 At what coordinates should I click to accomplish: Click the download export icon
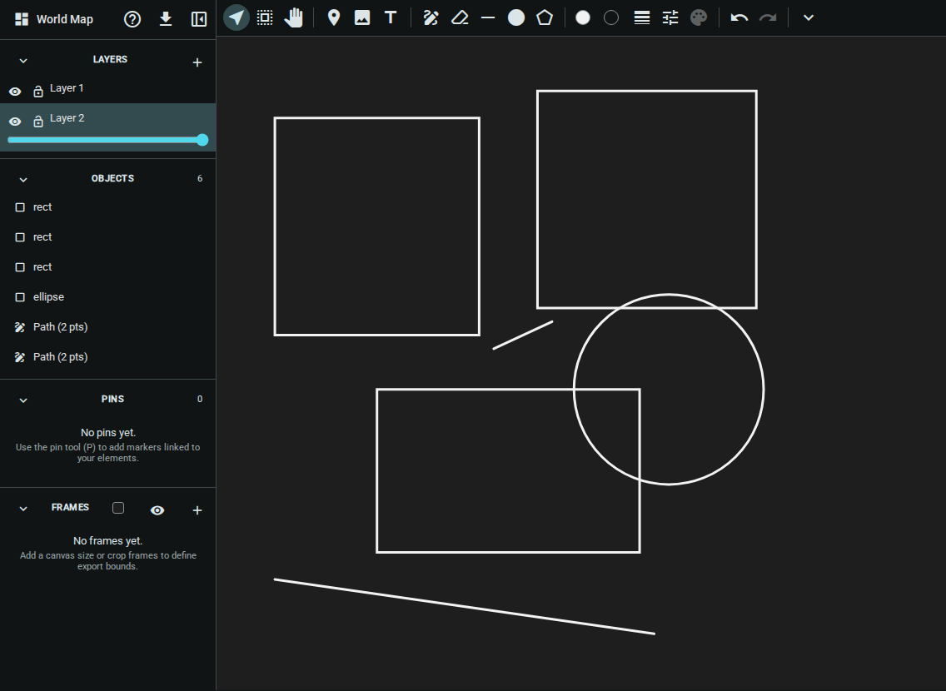point(166,19)
